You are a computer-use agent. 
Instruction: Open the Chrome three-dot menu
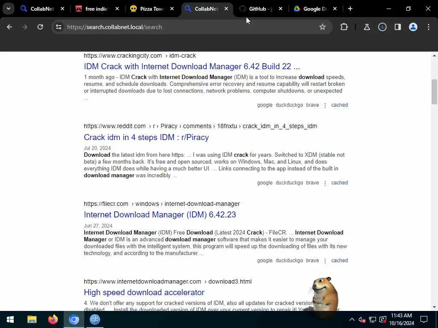429,27
